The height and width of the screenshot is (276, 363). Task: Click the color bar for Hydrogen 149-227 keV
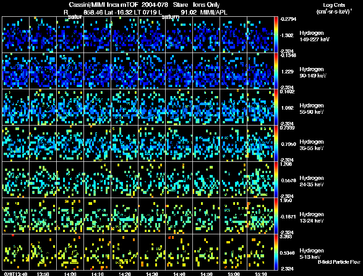(276, 35)
